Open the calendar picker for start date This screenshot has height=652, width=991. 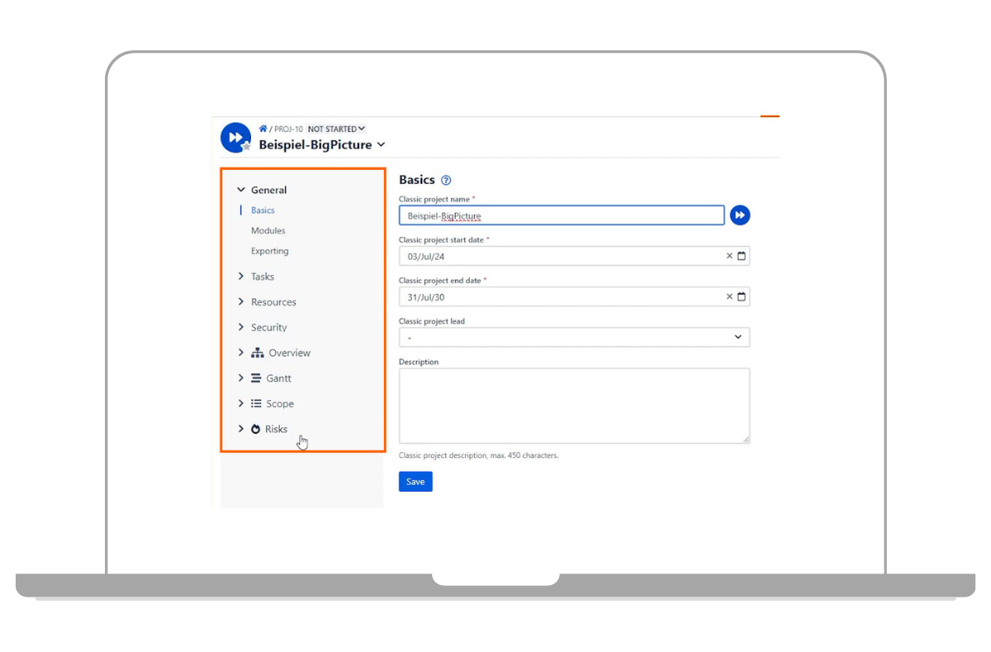742,257
